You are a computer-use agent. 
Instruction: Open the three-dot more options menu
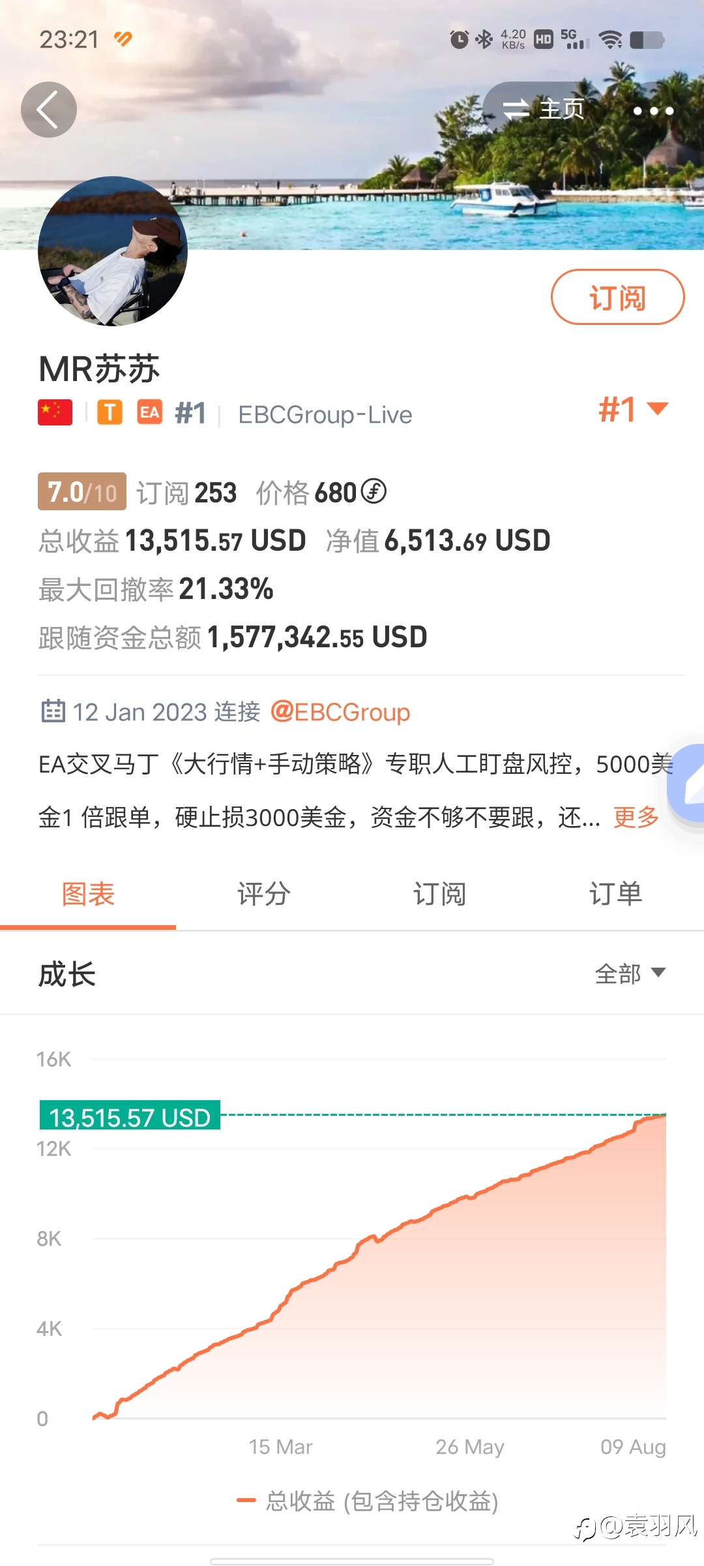(x=653, y=111)
